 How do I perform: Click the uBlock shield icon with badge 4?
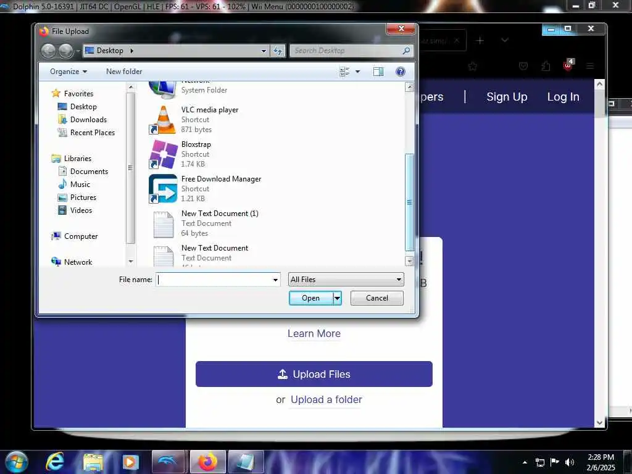[x=568, y=65]
